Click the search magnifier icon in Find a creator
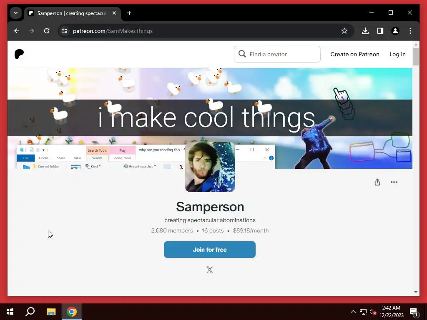The height and width of the screenshot is (320, 427). 242,54
